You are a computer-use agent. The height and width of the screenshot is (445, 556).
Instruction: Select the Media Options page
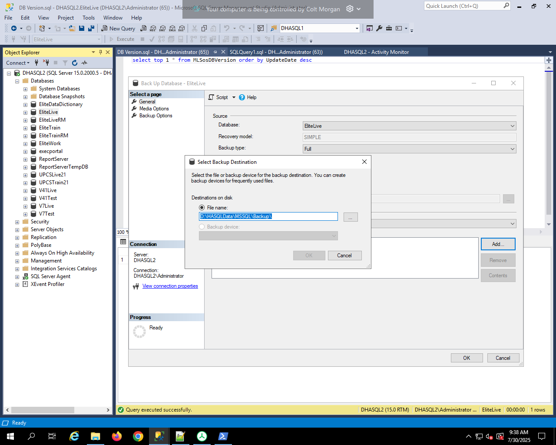pyautogui.click(x=154, y=109)
